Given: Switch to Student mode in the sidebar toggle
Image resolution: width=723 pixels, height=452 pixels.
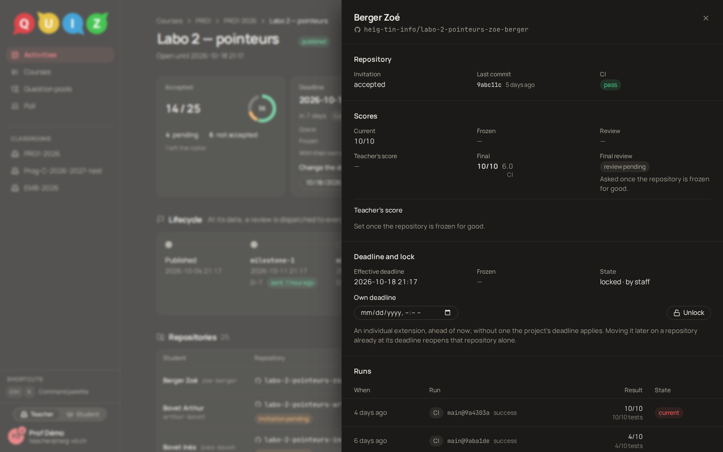Looking at the screenshot, I should (x=83, y=414).
